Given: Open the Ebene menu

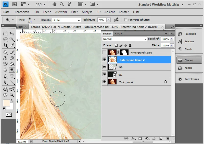Looking at the screenshot, I should (47, 12).
